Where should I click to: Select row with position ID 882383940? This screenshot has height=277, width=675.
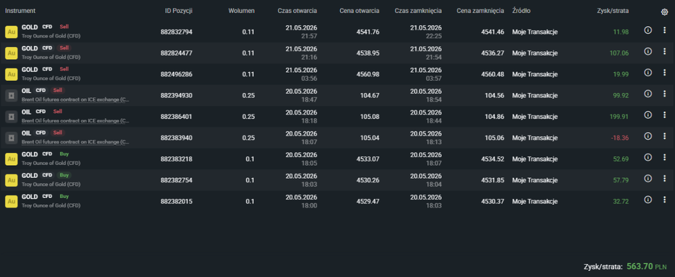[337, 137]
